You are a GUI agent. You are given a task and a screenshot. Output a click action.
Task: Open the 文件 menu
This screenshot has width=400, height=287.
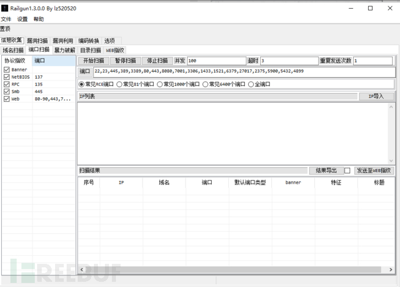(x=6, y=19)
